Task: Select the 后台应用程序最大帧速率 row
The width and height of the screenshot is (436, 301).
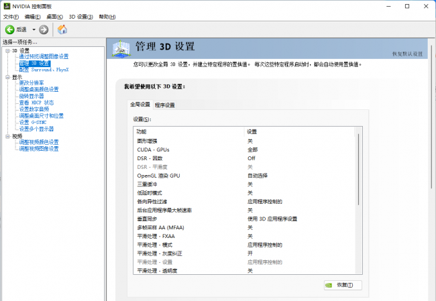Action: point(244,210)
